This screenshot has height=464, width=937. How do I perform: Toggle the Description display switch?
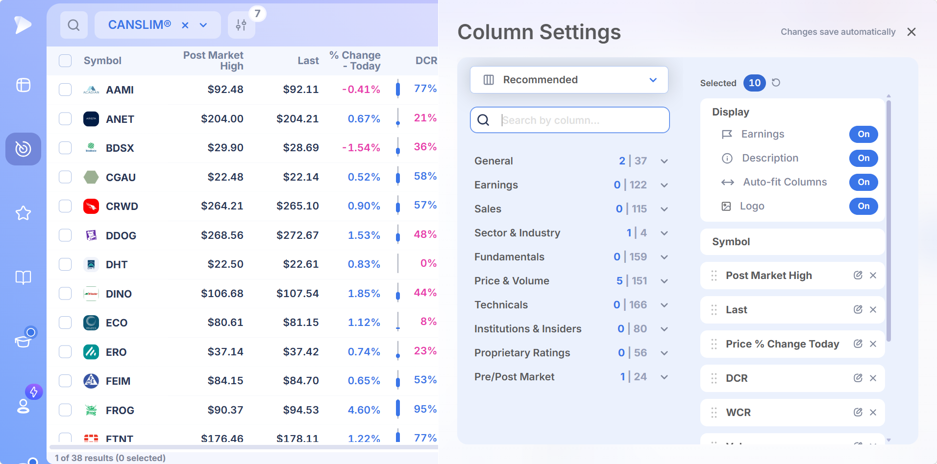click(863, 158)
